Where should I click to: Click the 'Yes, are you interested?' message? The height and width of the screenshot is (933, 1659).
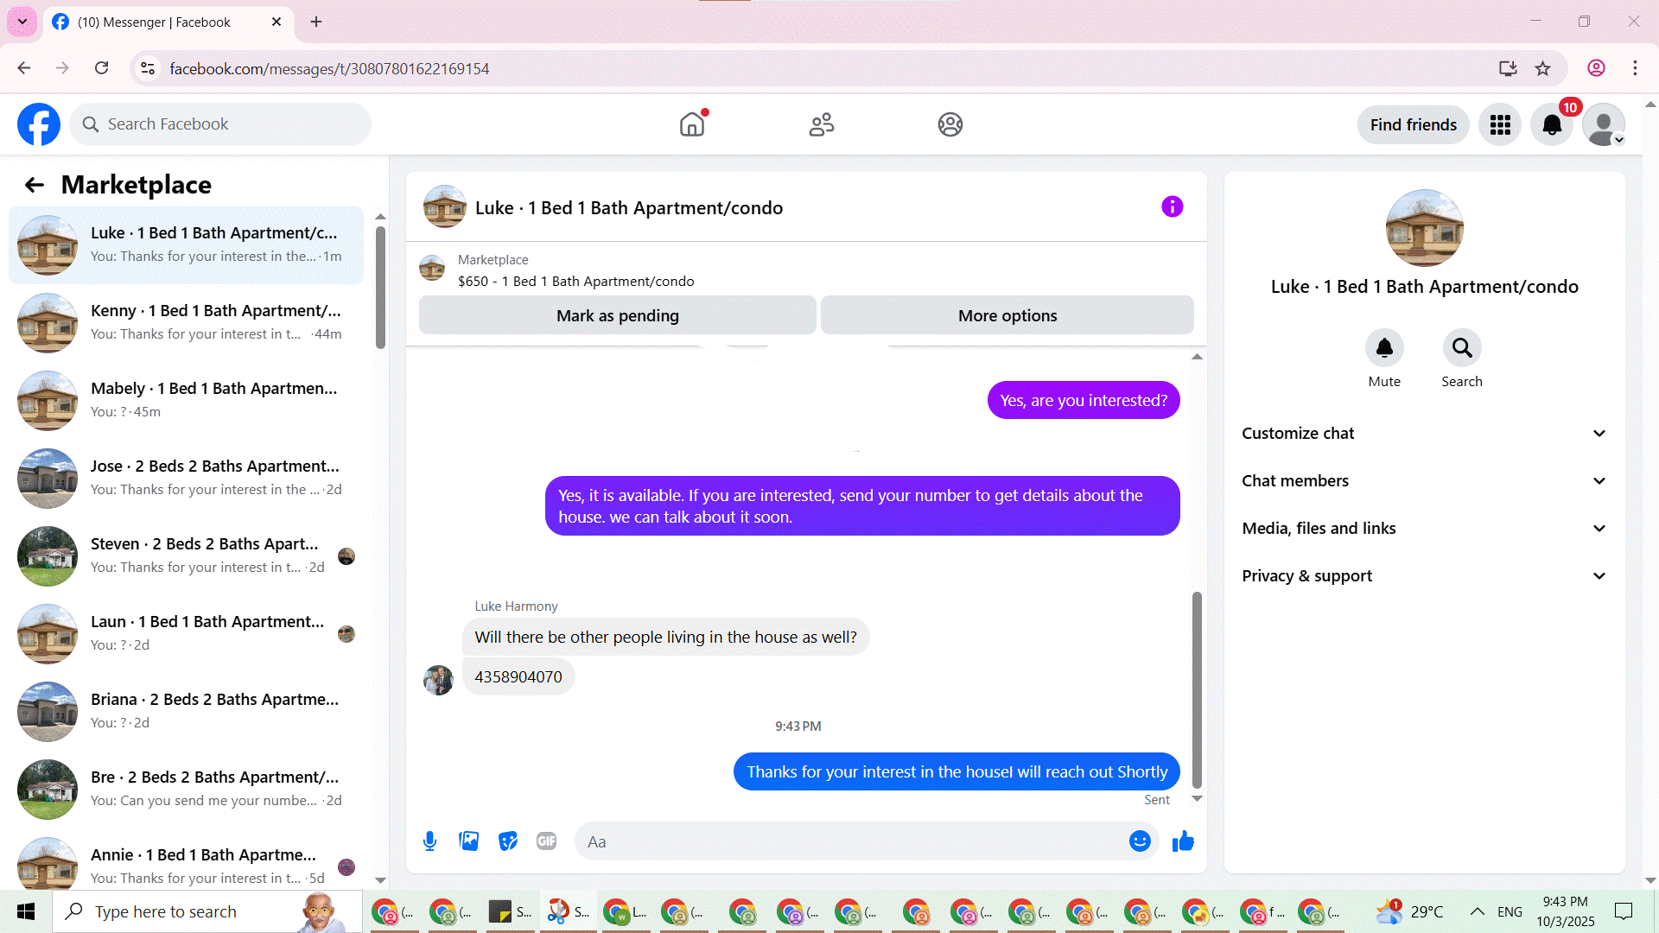(1084, 400)
